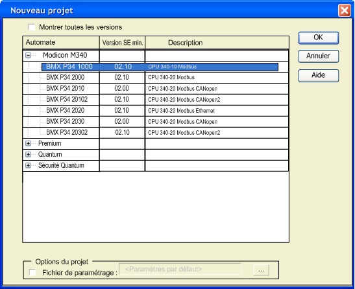355x289 pixels.
Task: Select BMX P34 2010 processor
Action: click(156, 89)
